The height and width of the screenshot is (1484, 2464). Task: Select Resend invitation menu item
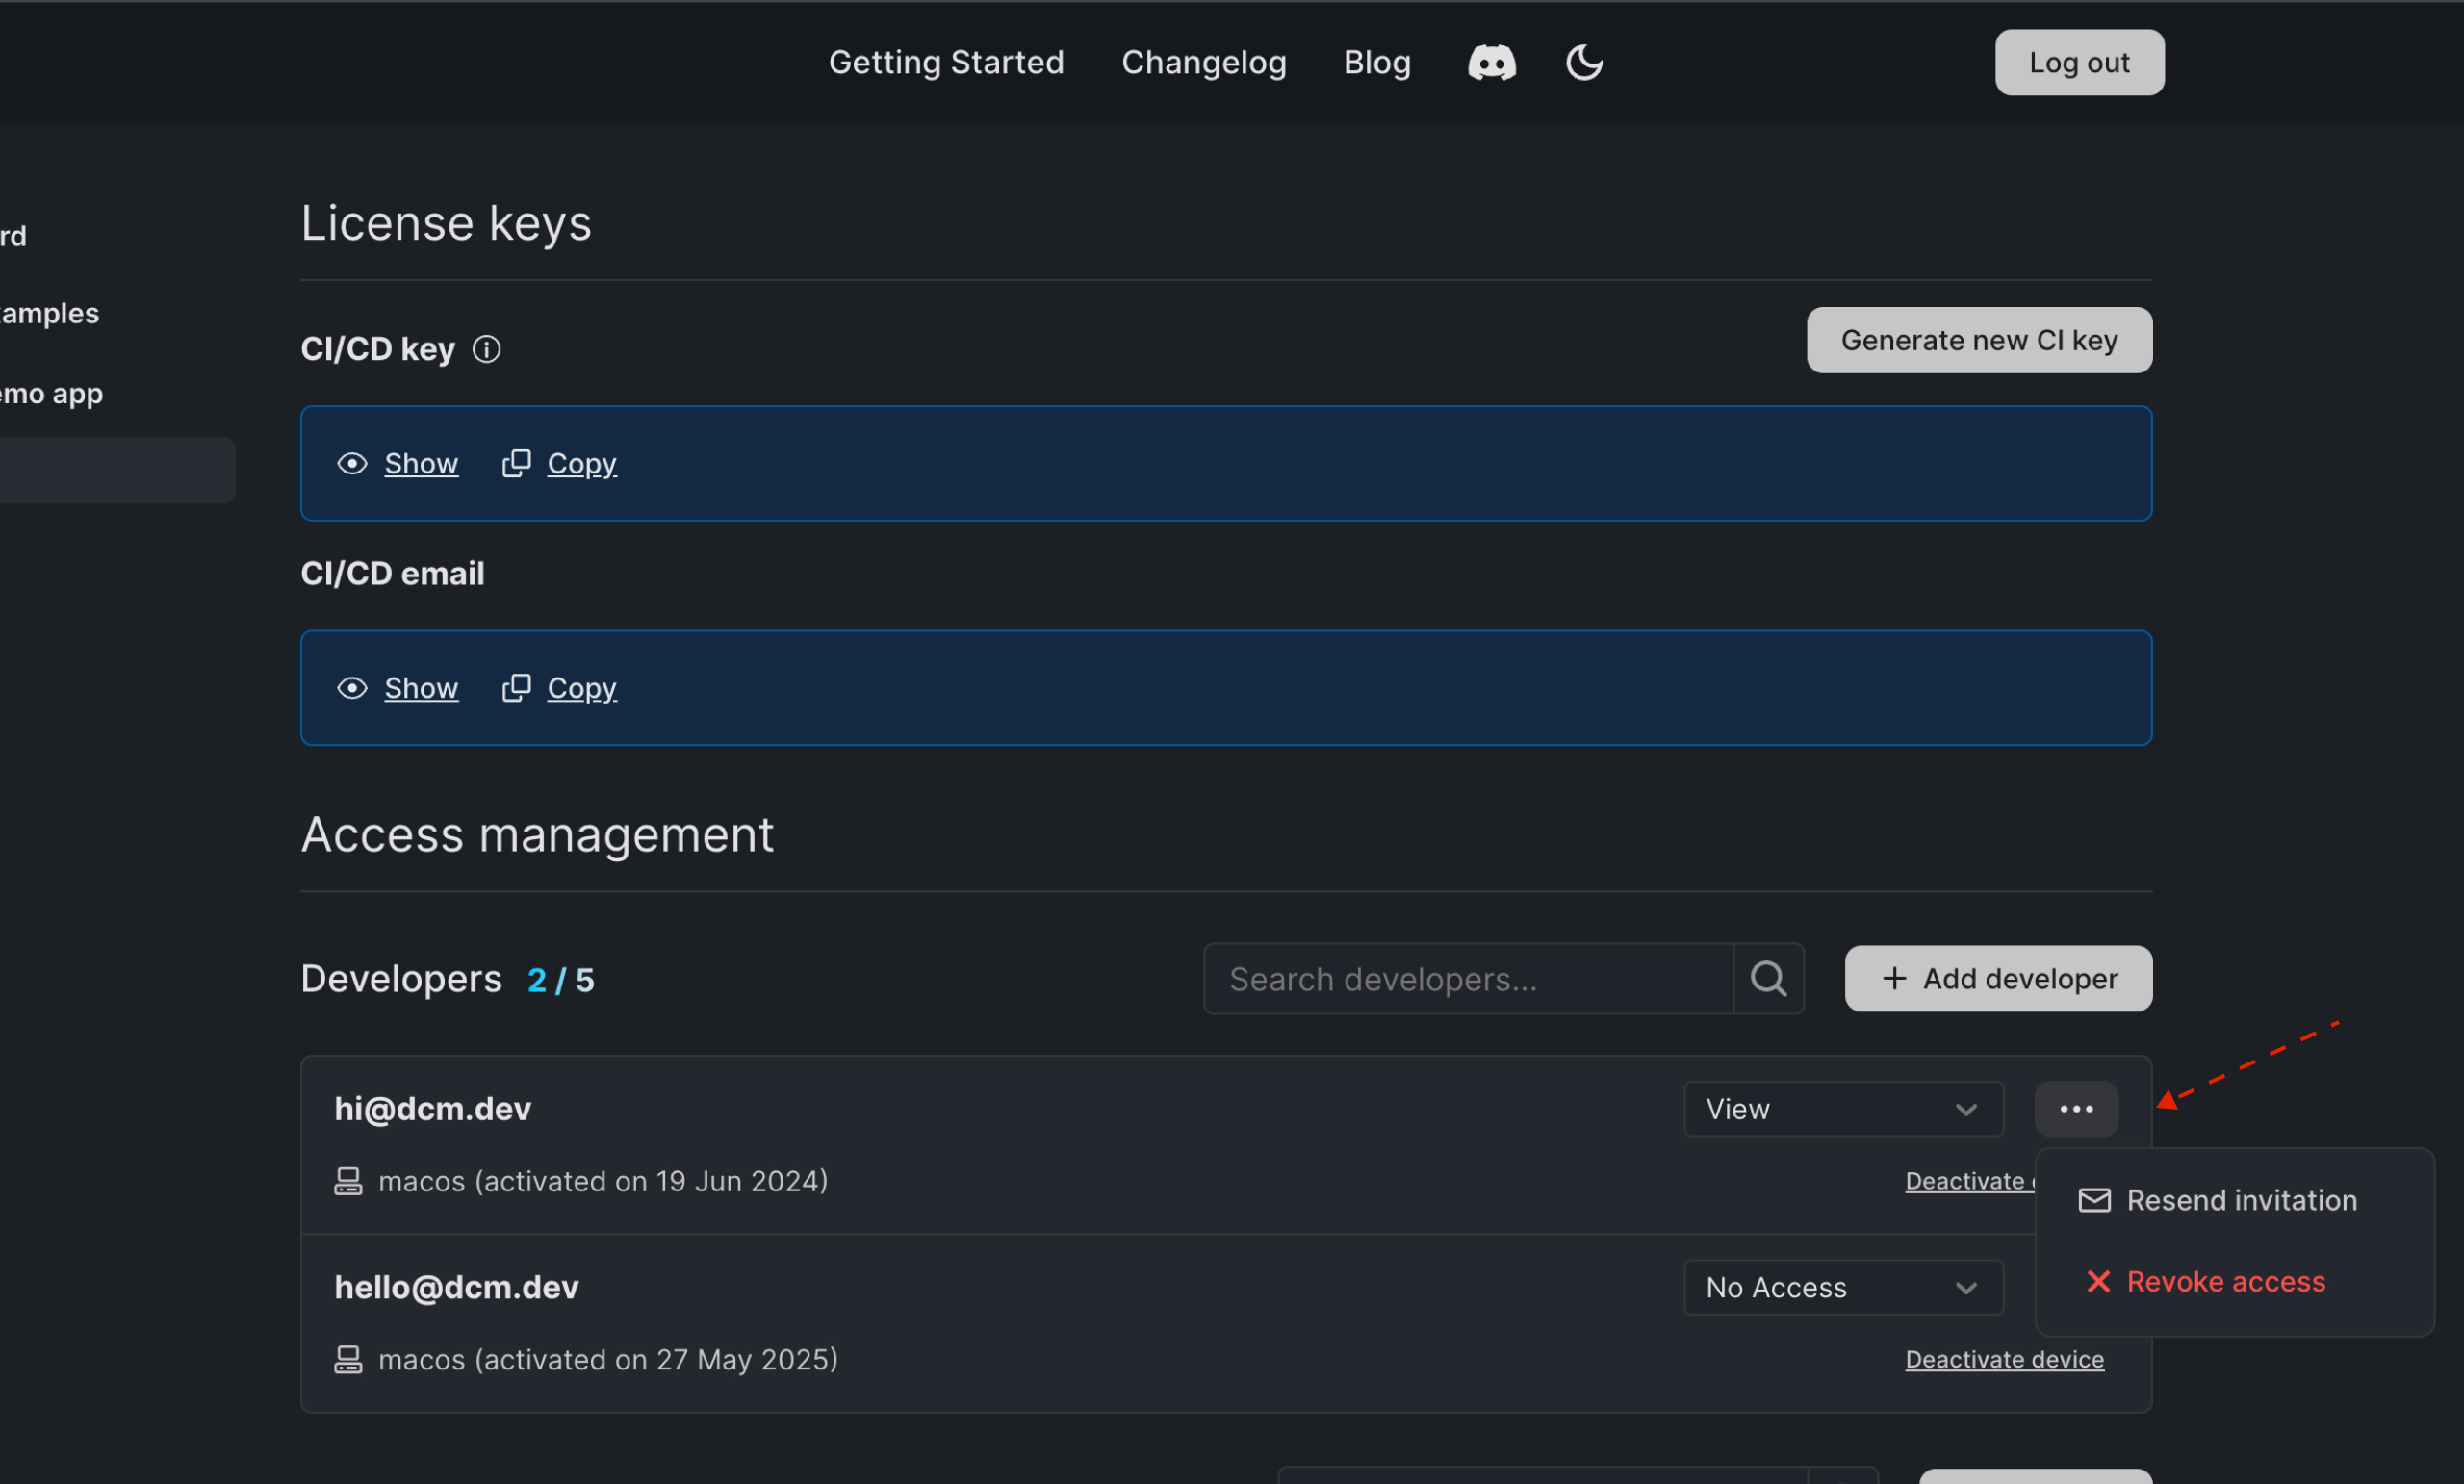point(2240,1201)
